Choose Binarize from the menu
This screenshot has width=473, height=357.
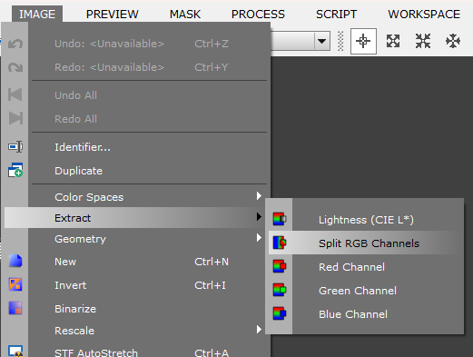137,309
